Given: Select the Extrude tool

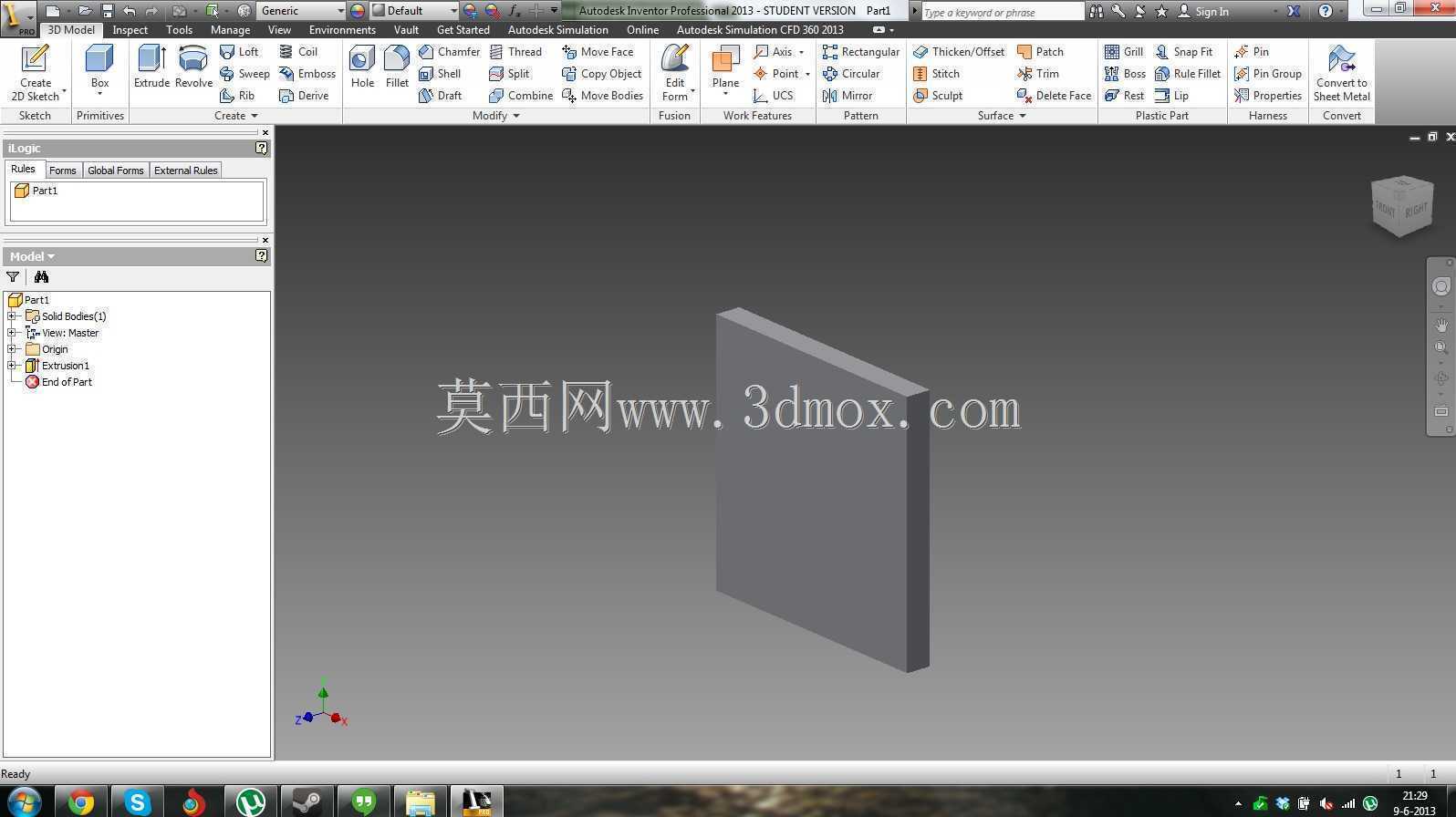Looking at the screenshot, I should [x=151, y=67].
